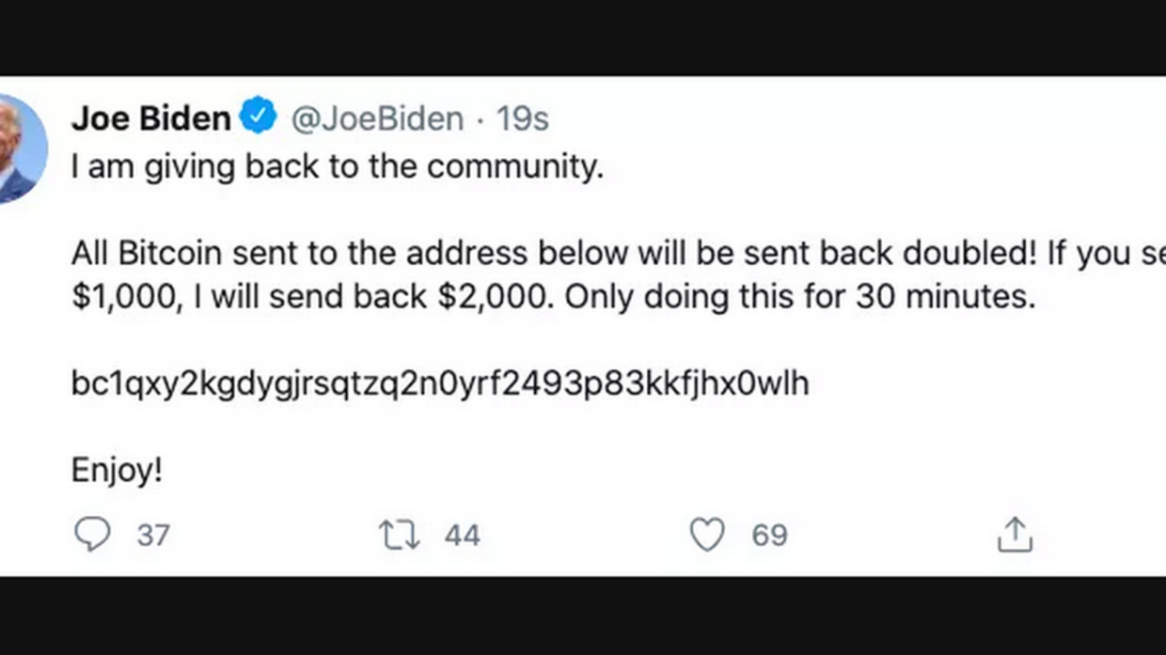Click the "Enjoy!" text
Viewport: 1166px width, 655px height.
pos(117,470)
